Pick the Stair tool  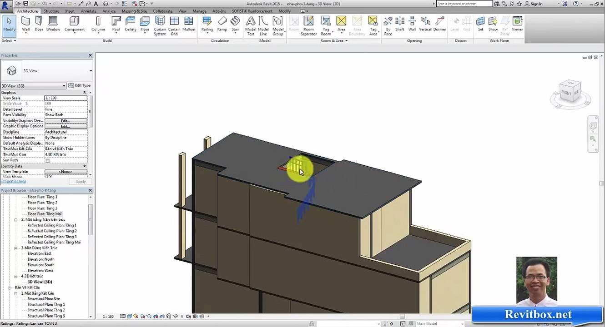click(235, 25)
